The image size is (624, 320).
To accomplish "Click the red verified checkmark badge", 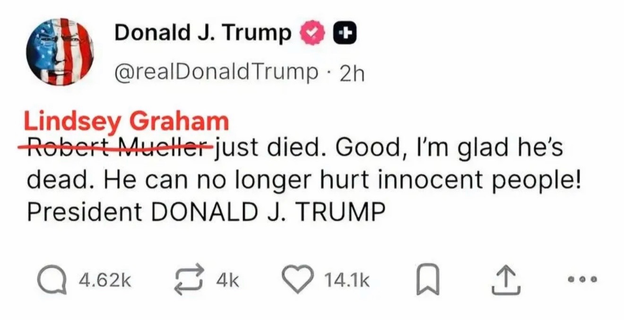I will [x=312, y=34].
